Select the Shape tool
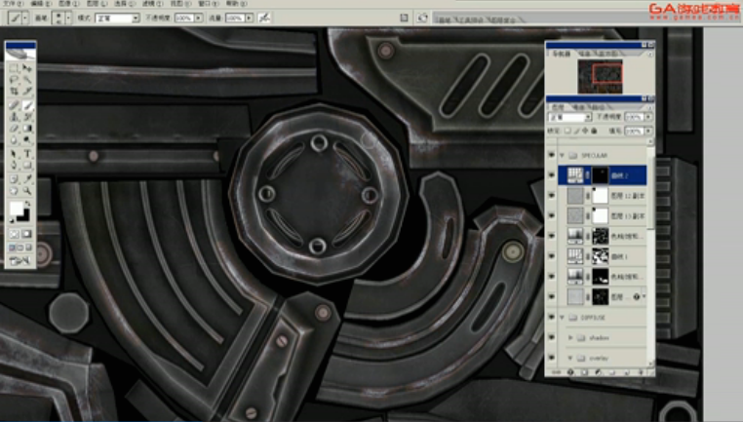The image size is (743, 422). [x=27, y=166]
